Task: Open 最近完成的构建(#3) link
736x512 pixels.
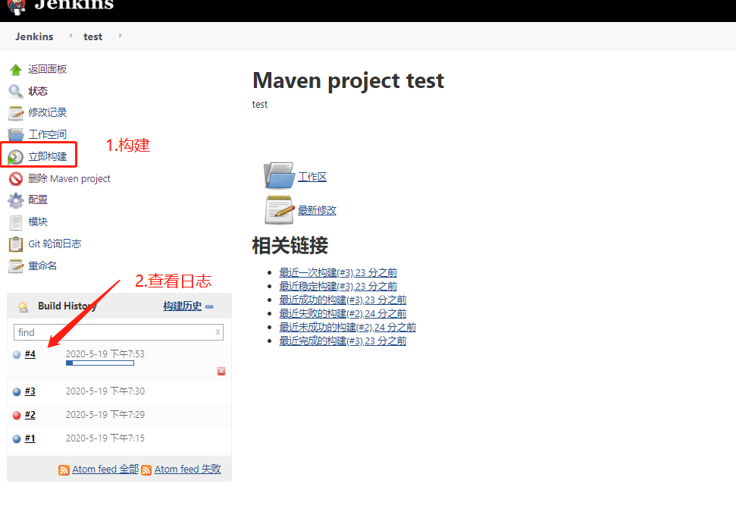Action: click(x=343, y=341)
